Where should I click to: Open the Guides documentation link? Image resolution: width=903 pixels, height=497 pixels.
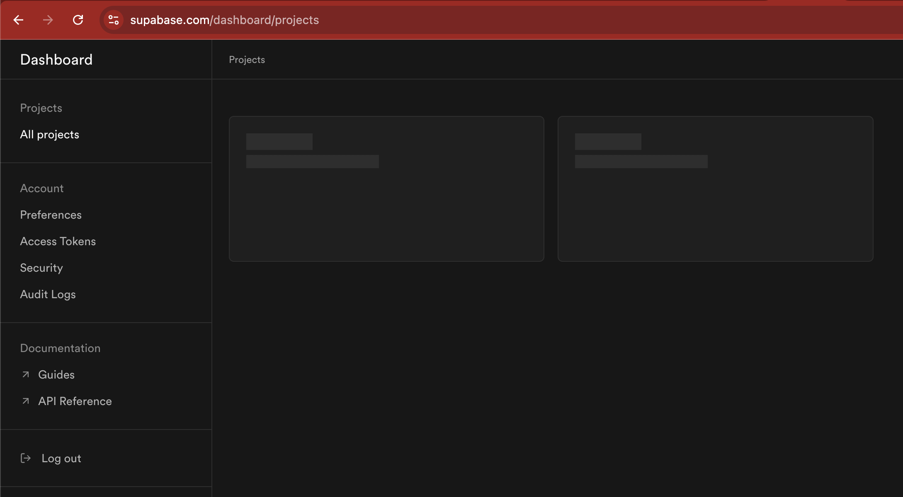click(x=56, y=375)
